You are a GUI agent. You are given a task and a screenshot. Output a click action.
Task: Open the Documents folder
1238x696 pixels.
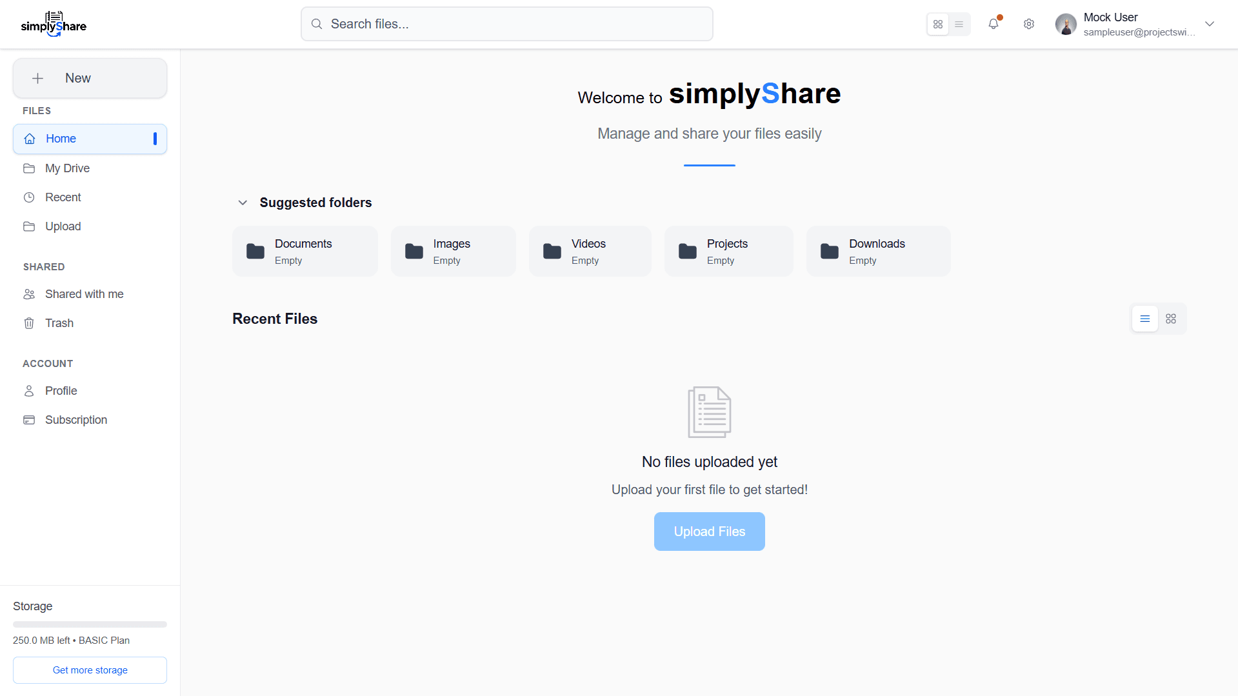click(x=305, y=252)
